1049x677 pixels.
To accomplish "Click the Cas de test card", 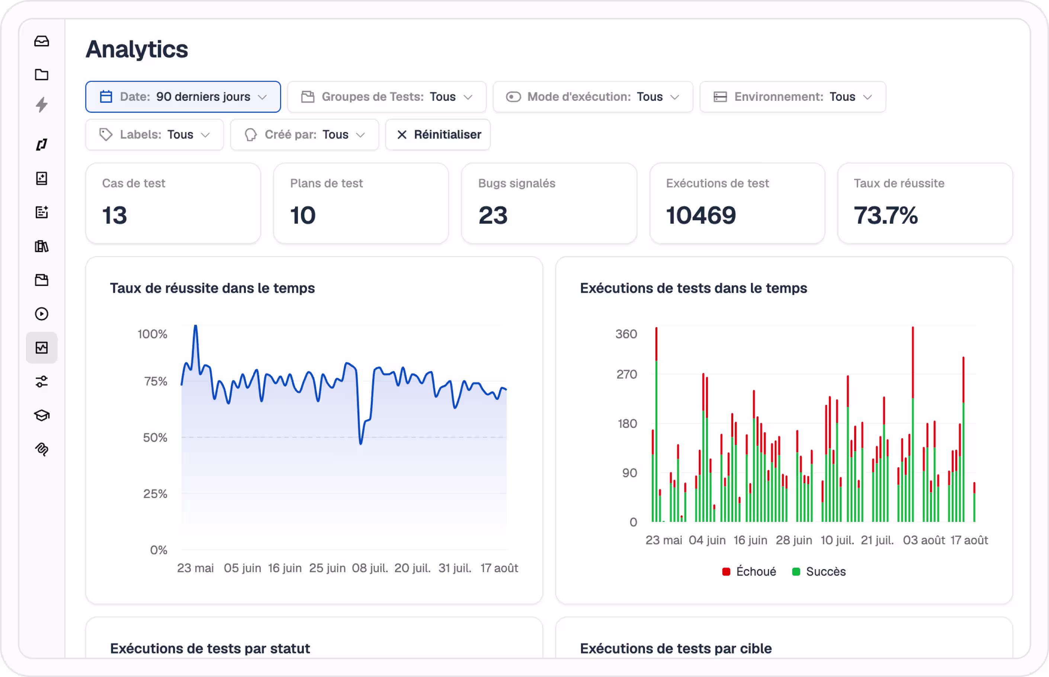I will [173, 203].
